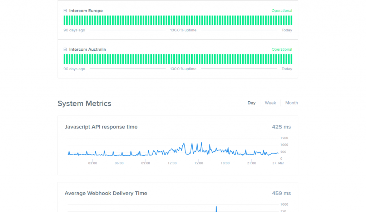Screen dimensions: 366x212
Task: Expand the Intercom Europe component group
Action: click(65, 11)
